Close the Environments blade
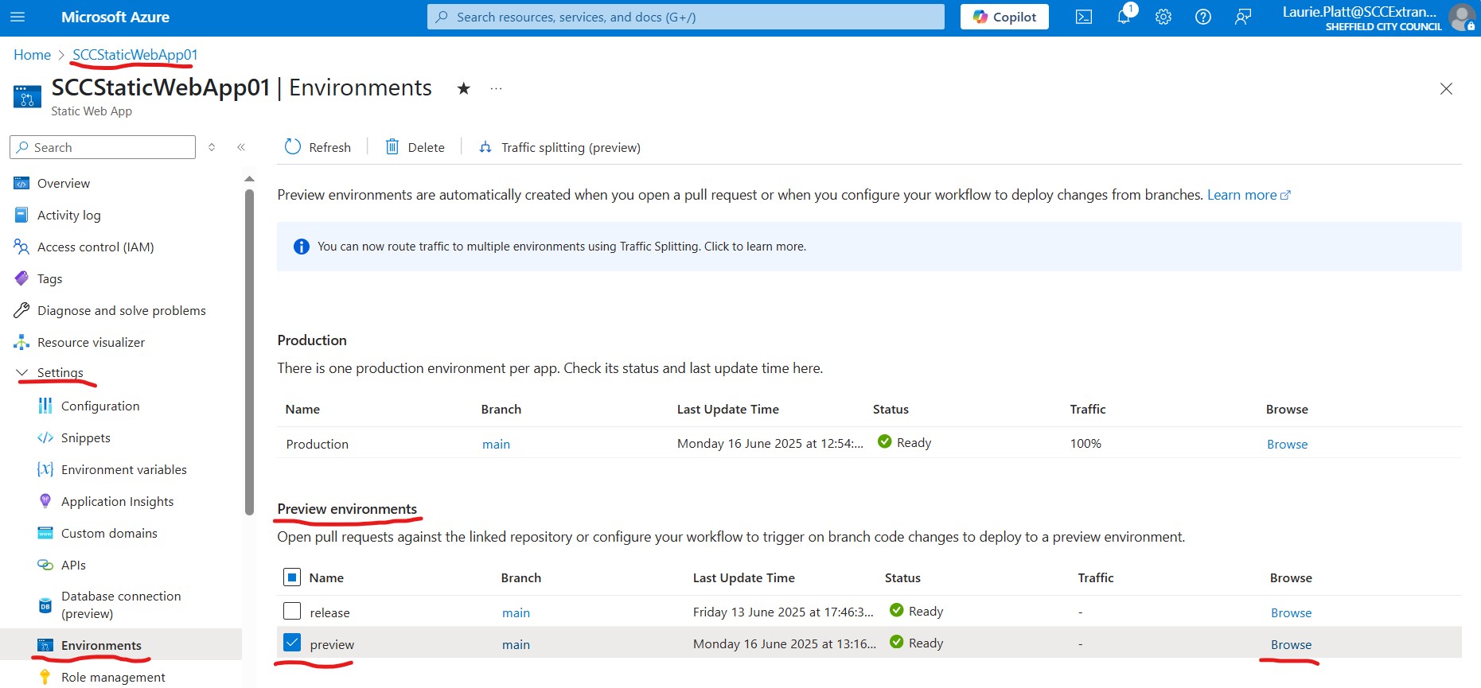Screen dimensions: 1481x688 tap(1446, 89)
